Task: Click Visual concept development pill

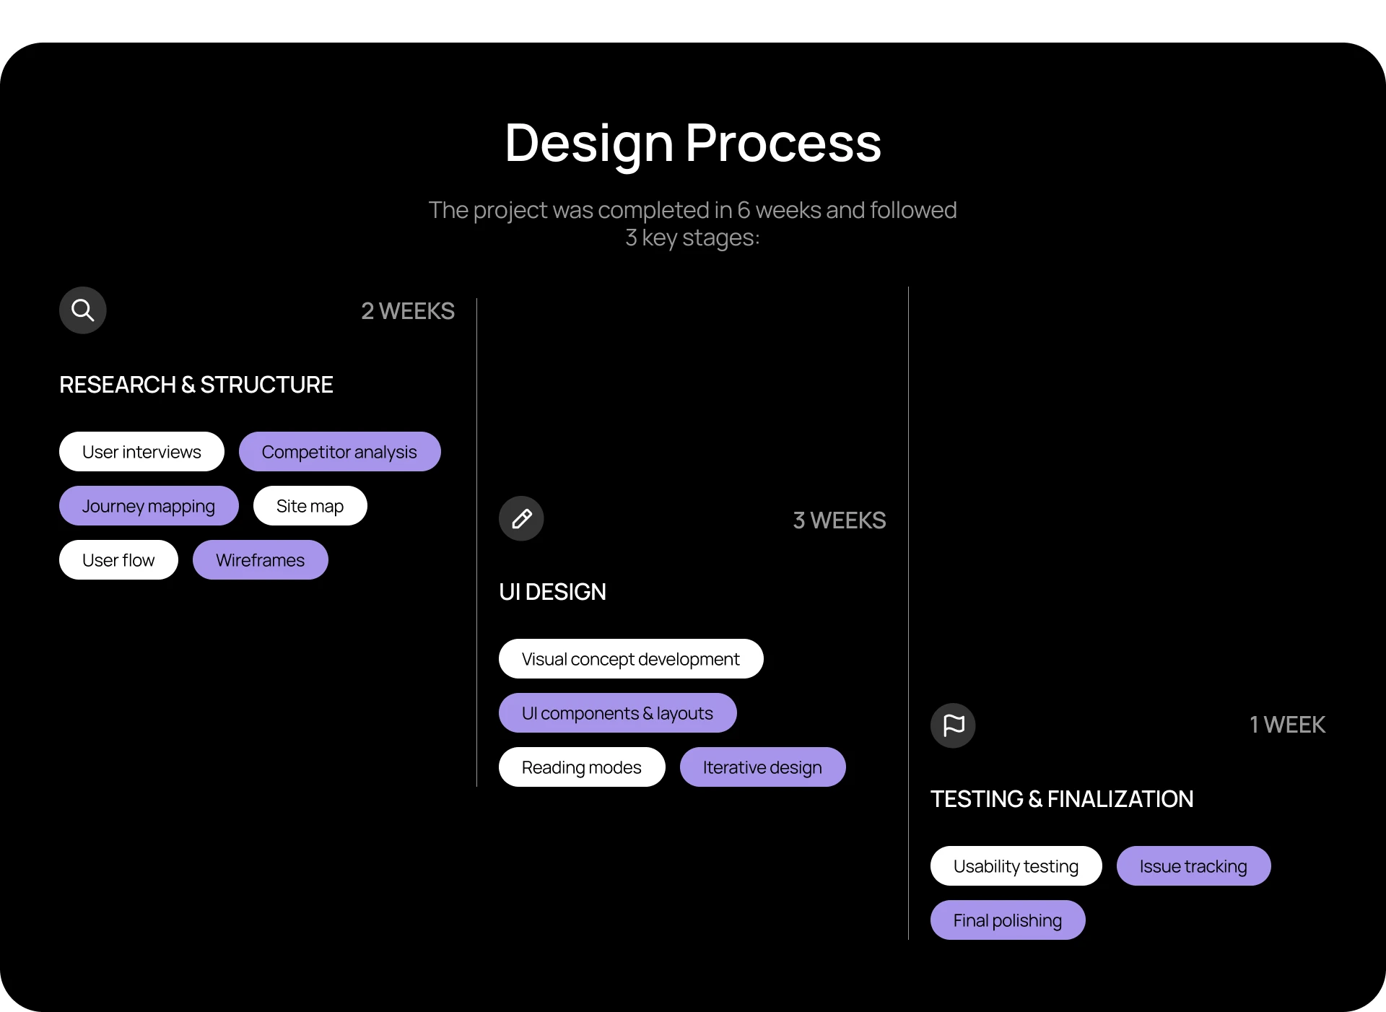Action: click(630, 659)
